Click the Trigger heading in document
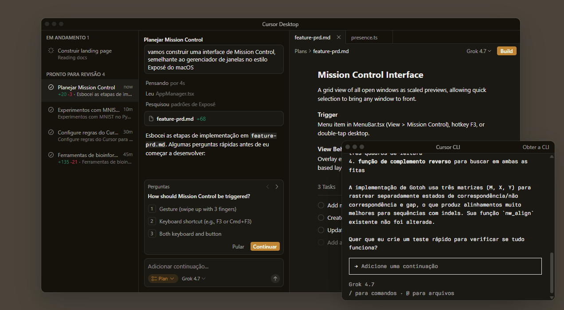Viewport: 564px width, 310px height. (328, 115)
